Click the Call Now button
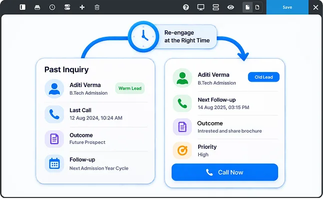This screenshot has width=323, height=199. point(225,172)
